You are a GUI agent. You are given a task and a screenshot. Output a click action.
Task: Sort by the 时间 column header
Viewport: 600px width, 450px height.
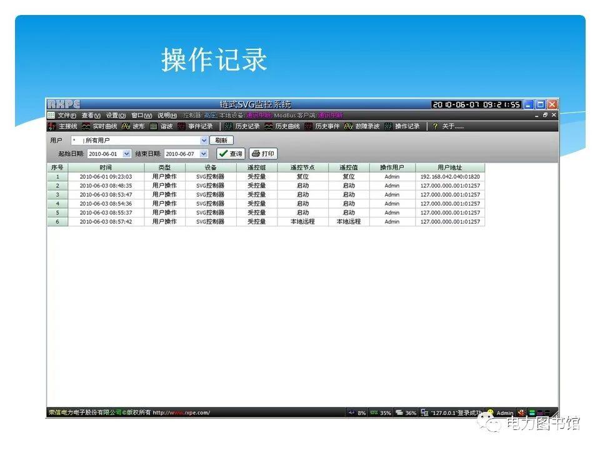coord(106,167)
